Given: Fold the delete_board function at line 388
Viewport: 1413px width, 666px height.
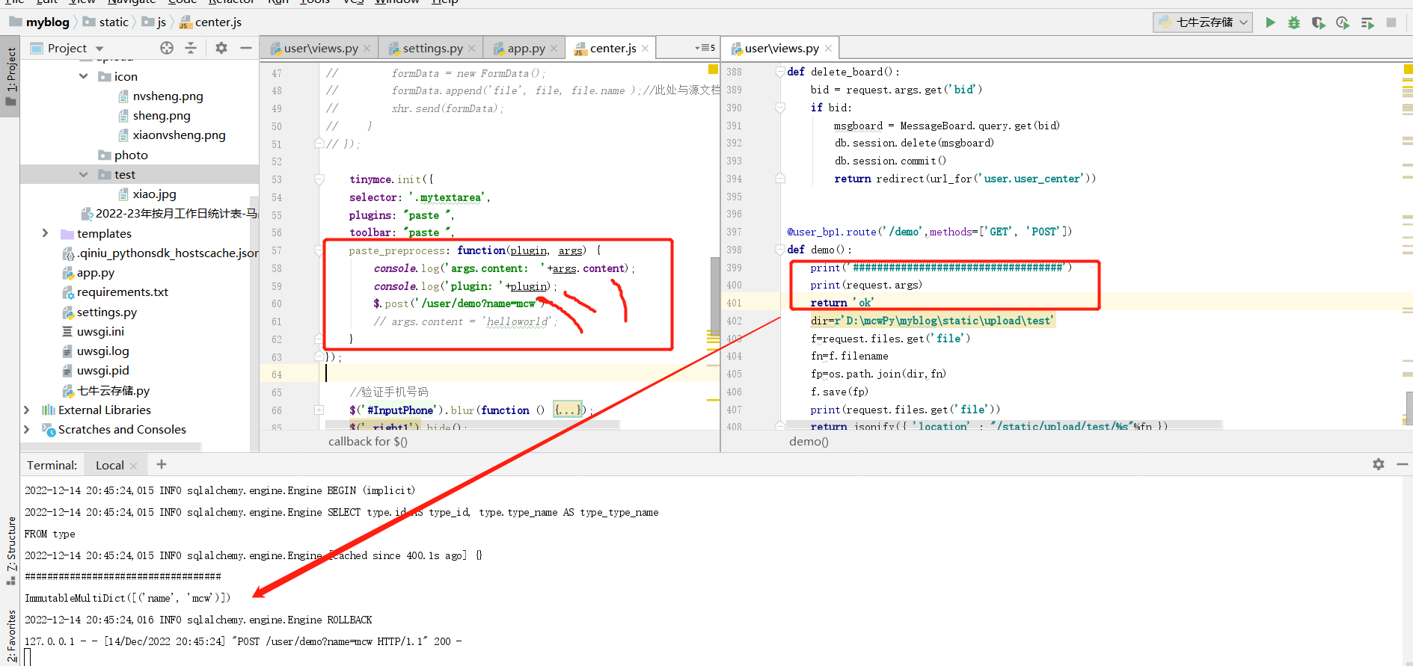Looking at the screenshot, I should pyautogui.click(x=780, y=72).
